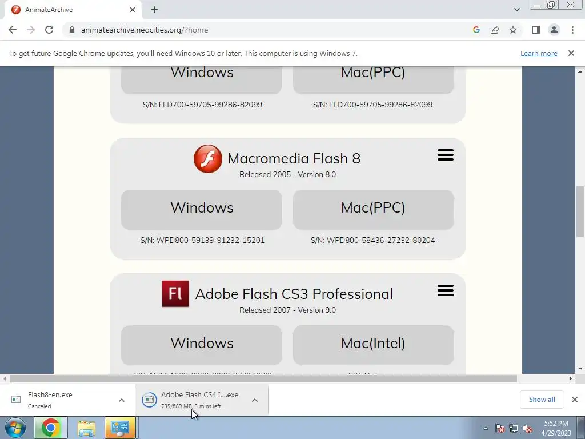Click Adobe Flash CS4 download progress icon
Image resolution: width=585 pixels, height=439 pixels.
pyautogui.click(x=149, y=400)
